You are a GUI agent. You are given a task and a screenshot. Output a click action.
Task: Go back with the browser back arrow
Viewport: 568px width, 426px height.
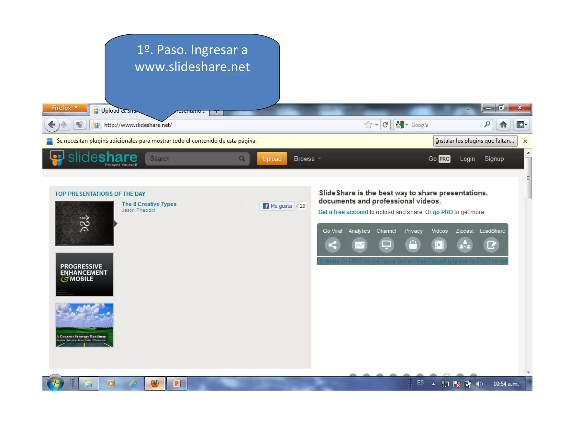coord(52,125)
